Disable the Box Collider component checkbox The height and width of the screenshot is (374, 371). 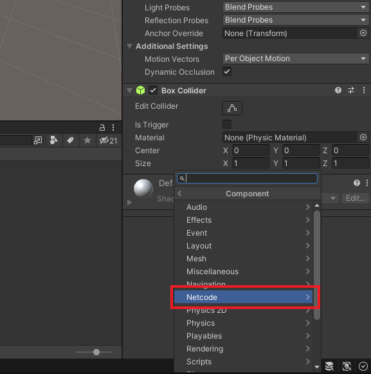153,90
